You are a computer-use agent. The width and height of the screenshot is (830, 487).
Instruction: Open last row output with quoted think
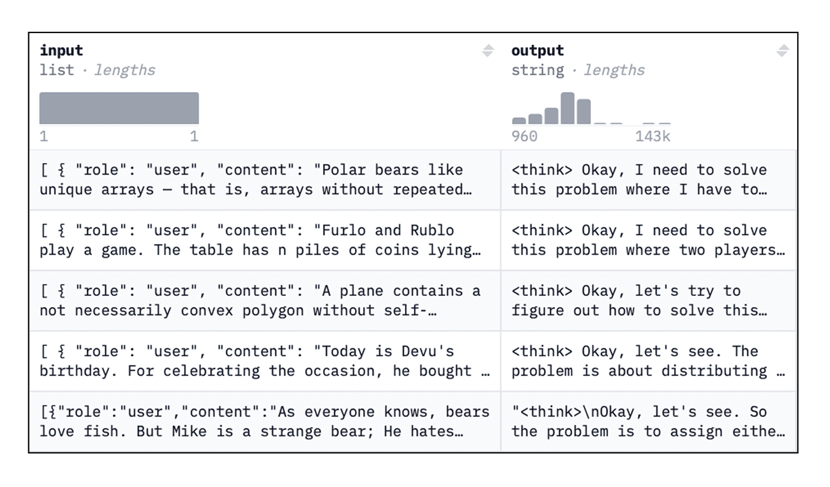(648, 421)
